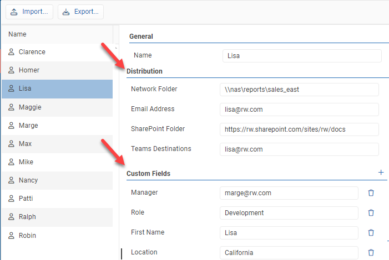Edit the SharePoint Folder URL field
The image size is (389, 260).
click(299, 129)
